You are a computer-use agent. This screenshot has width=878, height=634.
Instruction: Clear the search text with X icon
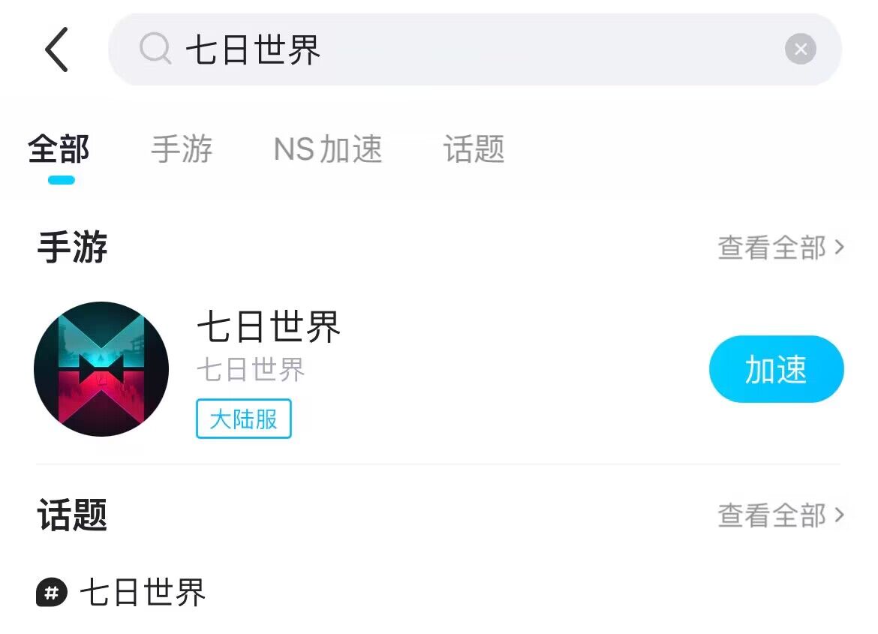click(x=800, y=50)
